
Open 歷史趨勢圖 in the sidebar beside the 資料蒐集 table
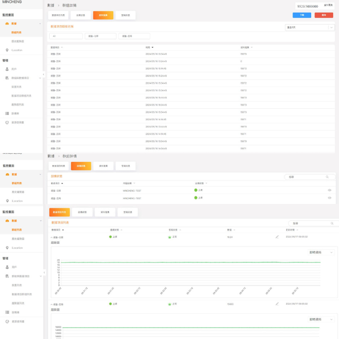tap(17, 42)
